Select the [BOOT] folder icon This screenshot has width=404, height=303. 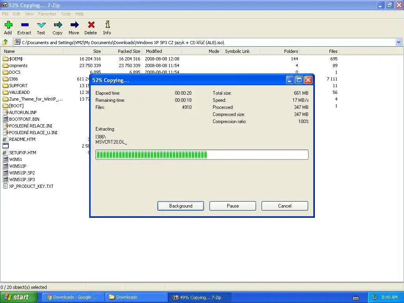coord(5,106)
